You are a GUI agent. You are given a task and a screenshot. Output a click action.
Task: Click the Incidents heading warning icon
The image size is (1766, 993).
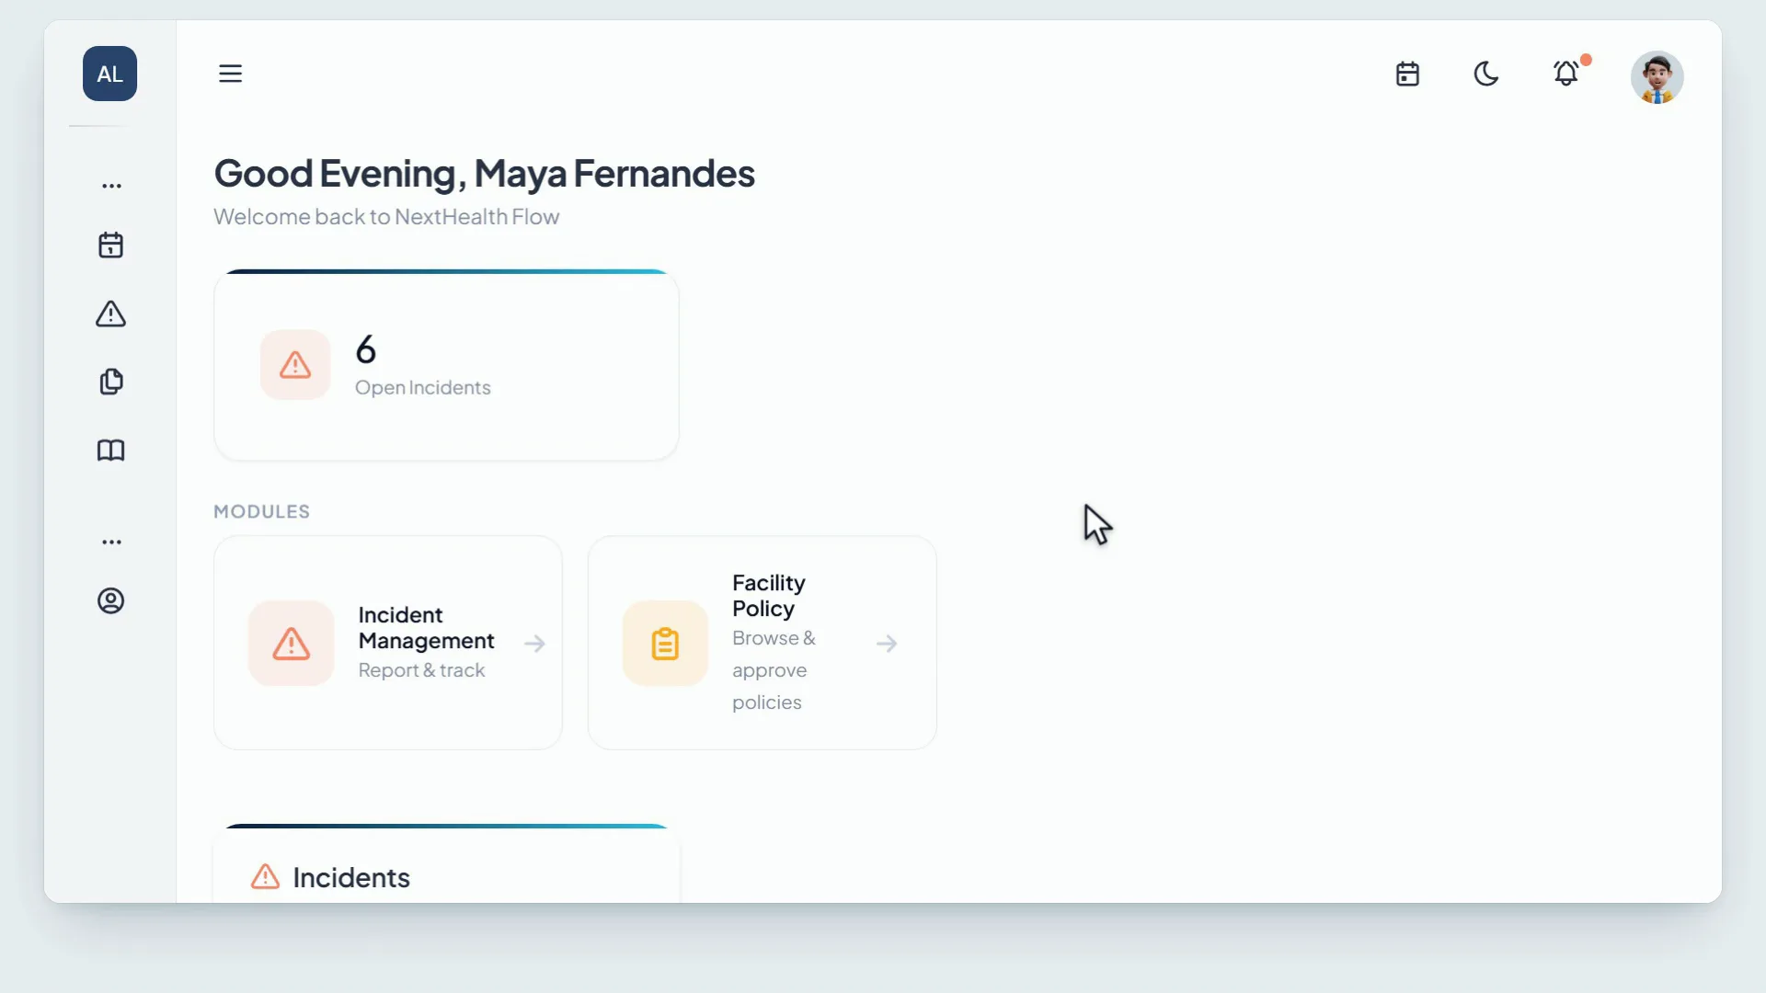[265, 876]
